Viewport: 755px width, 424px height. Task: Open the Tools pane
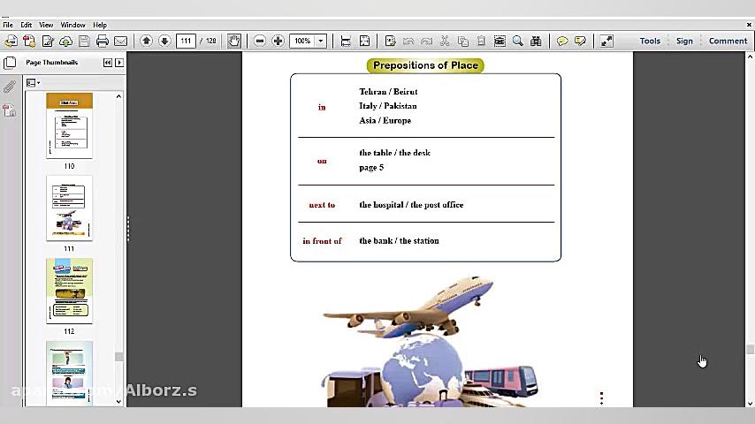[x=650, y=41]
